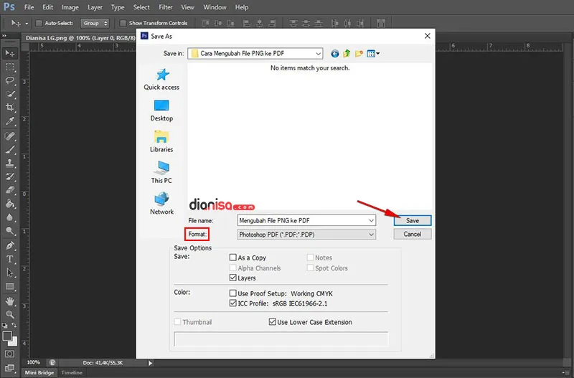Toggle Use Lower Case Extension
Image resolution: width=574 pixels, height=378 pixels.
(272, 321)
